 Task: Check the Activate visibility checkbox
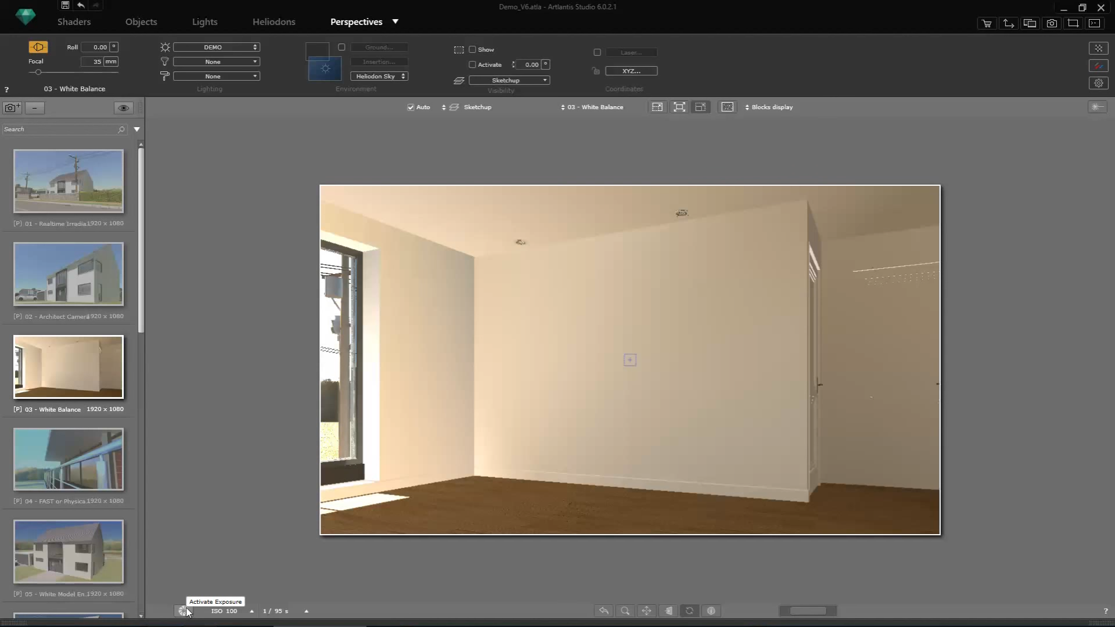[x=472, y=65]
